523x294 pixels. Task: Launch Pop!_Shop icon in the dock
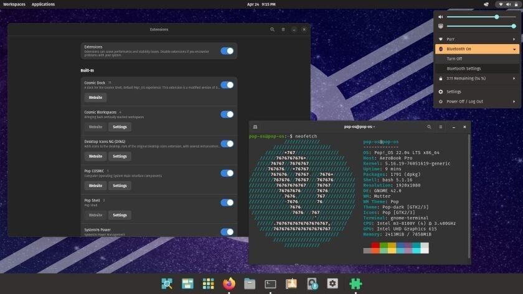(x=291, y=283)
